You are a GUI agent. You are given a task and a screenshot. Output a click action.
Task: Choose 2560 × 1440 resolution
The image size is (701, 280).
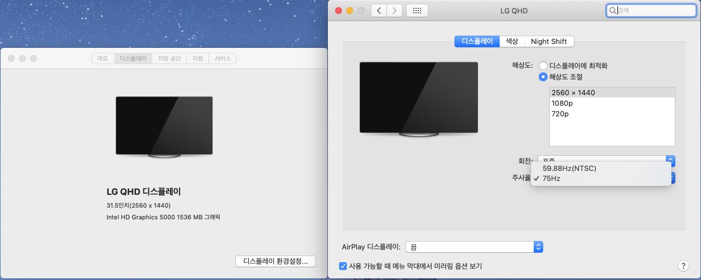[x=612, y=92]
